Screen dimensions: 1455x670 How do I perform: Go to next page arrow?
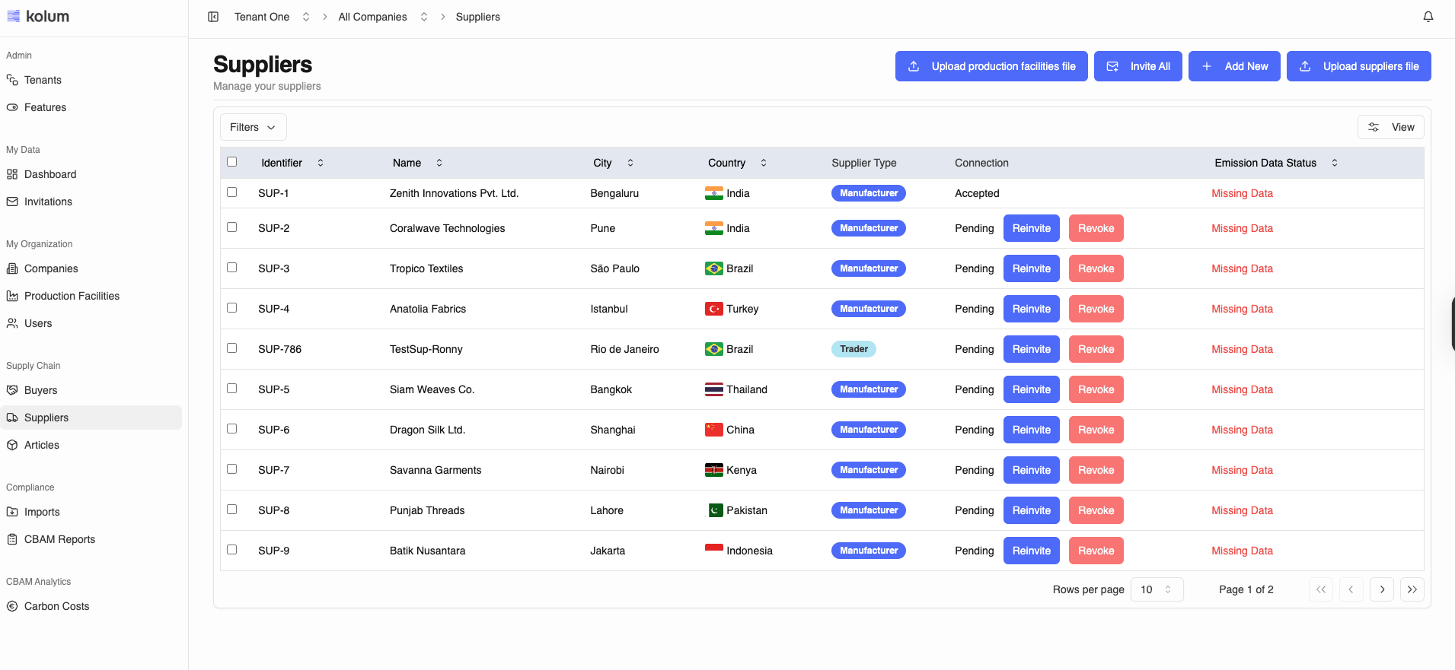click(1381, 589)
